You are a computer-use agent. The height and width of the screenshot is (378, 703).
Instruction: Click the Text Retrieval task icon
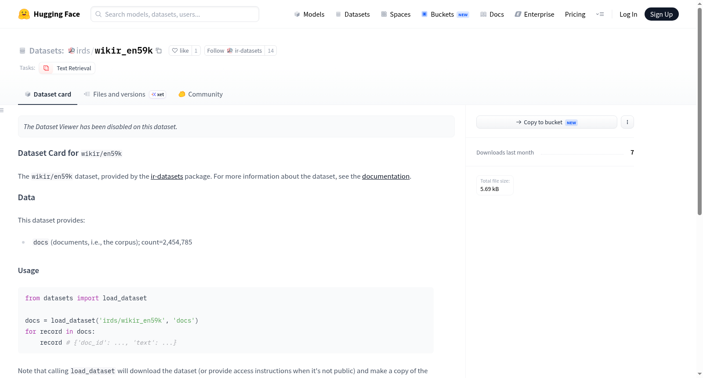(46, 68)
